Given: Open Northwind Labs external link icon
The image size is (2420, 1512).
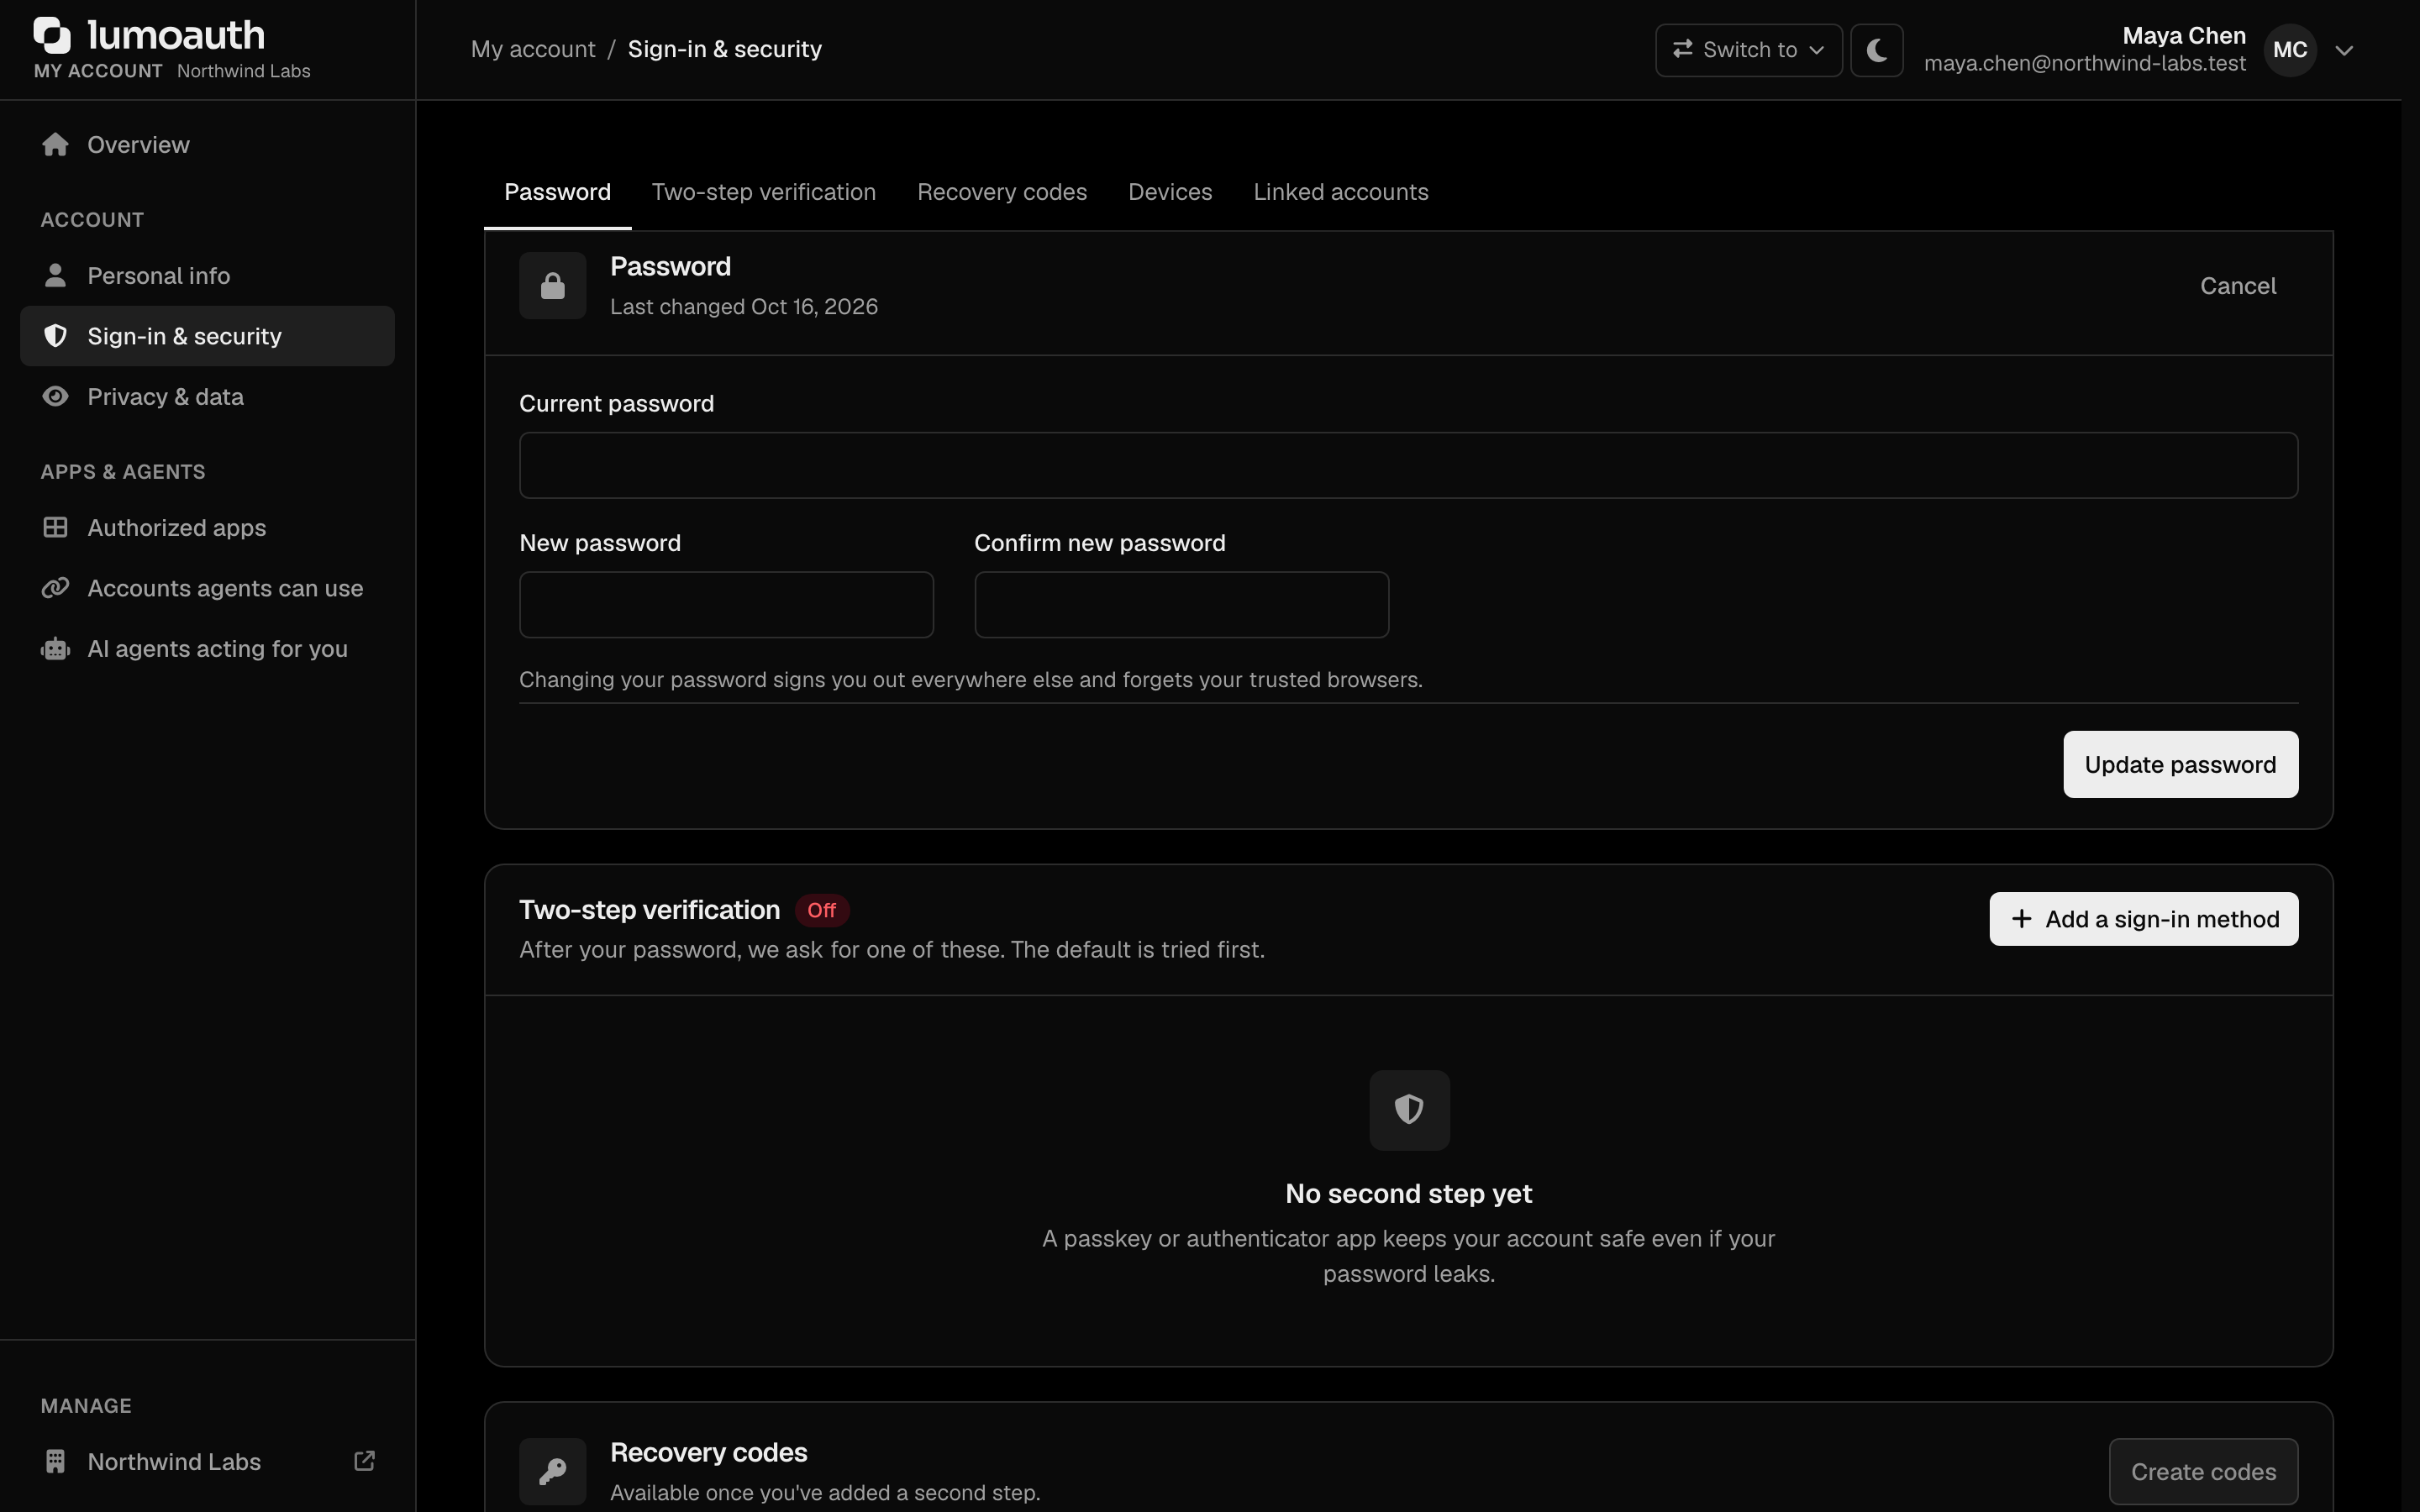Looking at the screenshot, I should (x=365, y=1461).
